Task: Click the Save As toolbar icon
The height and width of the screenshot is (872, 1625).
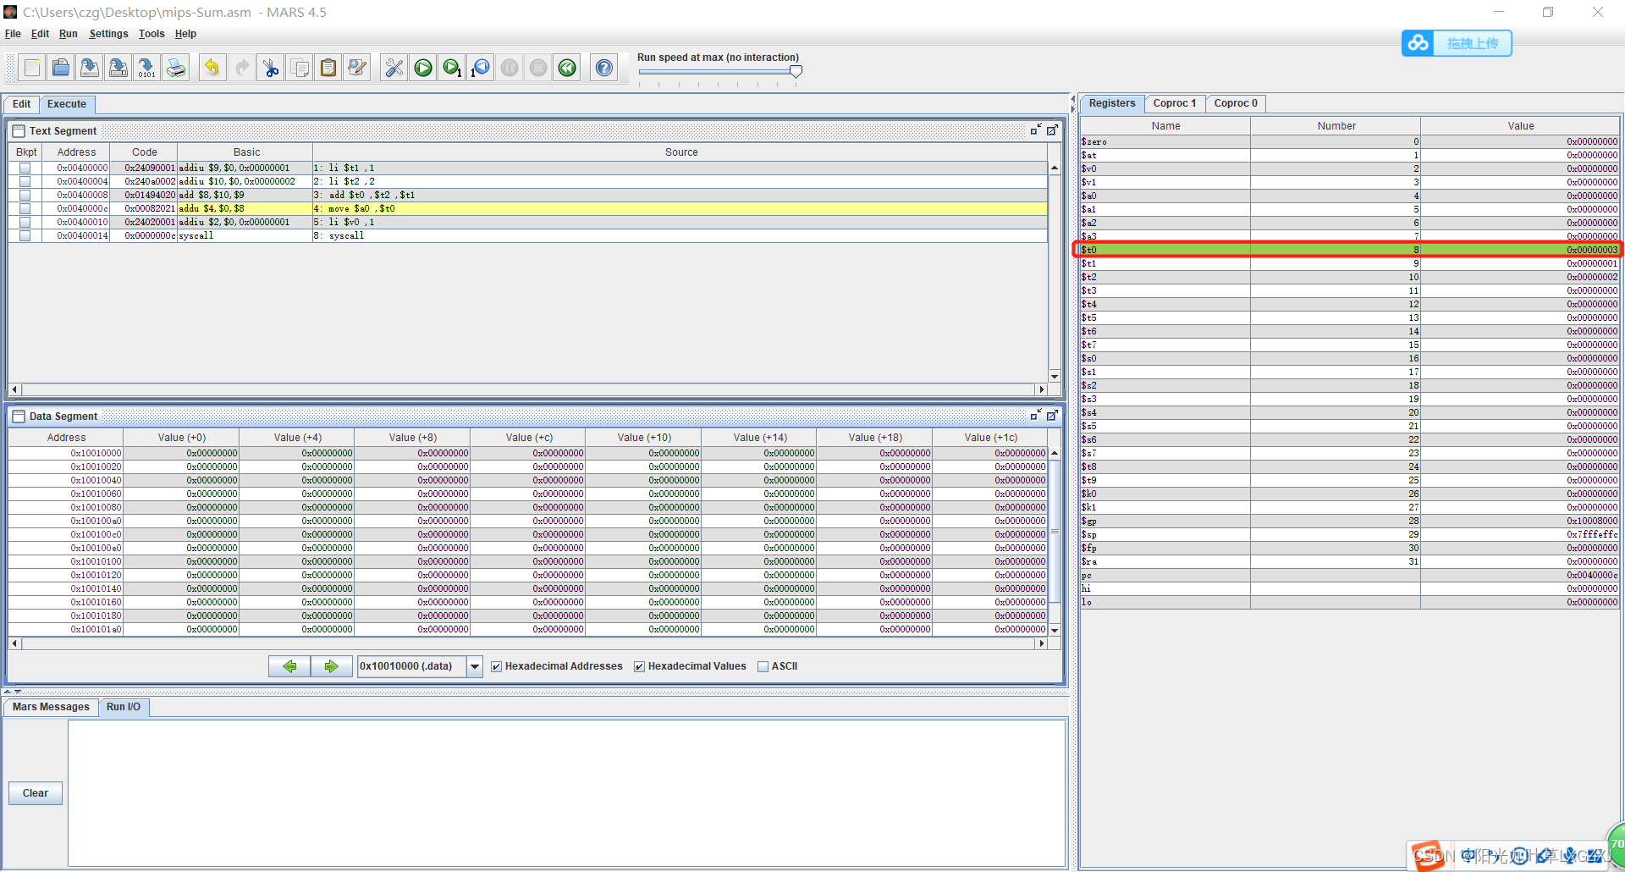Action: [x=118, y=68]
